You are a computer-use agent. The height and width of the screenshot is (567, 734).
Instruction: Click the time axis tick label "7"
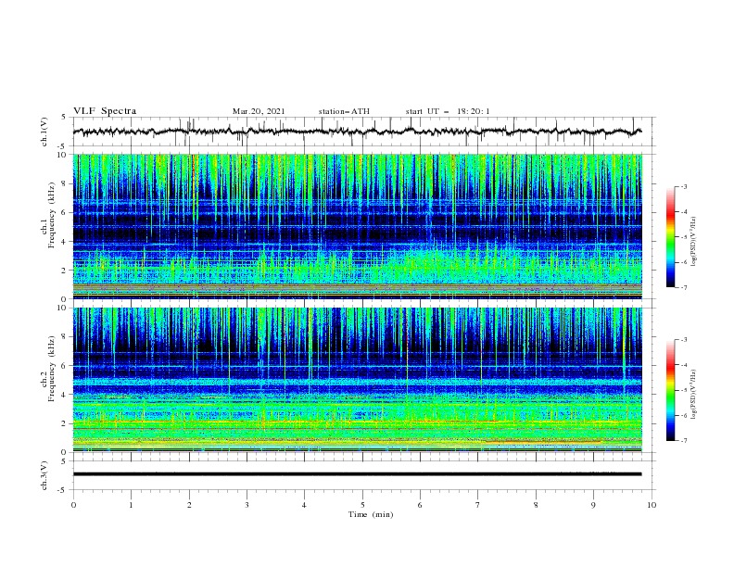(x=478, y=505)
